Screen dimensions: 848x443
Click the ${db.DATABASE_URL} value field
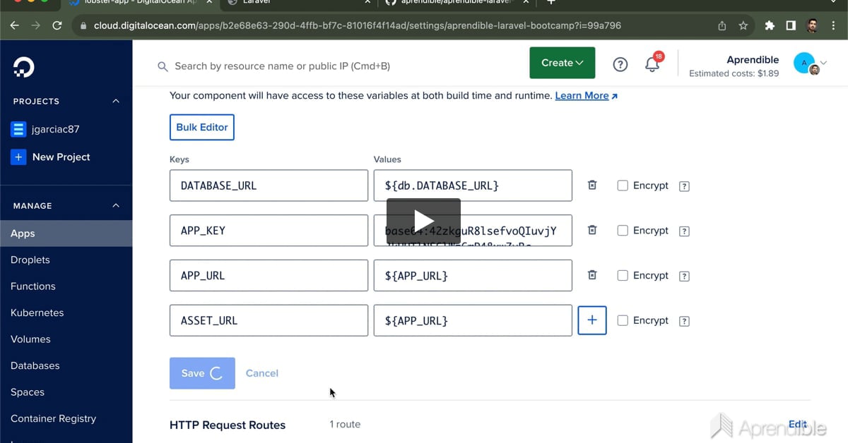[473, 186]
